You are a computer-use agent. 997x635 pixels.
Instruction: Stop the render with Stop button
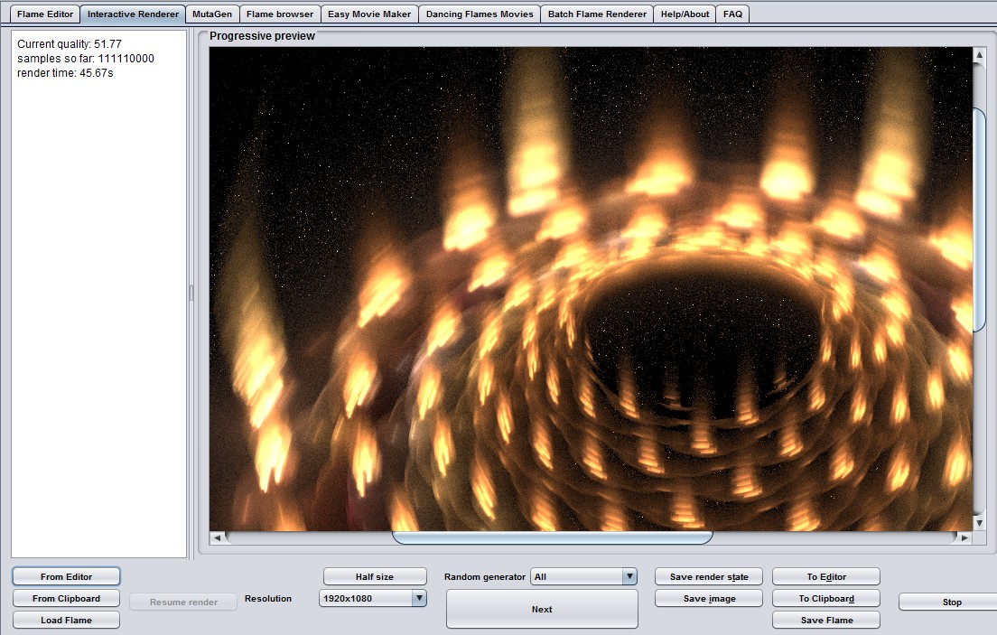click(951, 602)
